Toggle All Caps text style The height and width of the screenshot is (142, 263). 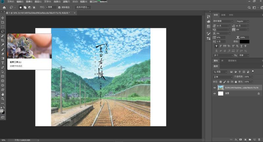click(x=225, y=46)
